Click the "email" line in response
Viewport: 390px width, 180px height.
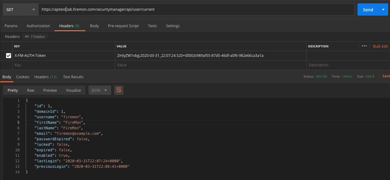69,134
